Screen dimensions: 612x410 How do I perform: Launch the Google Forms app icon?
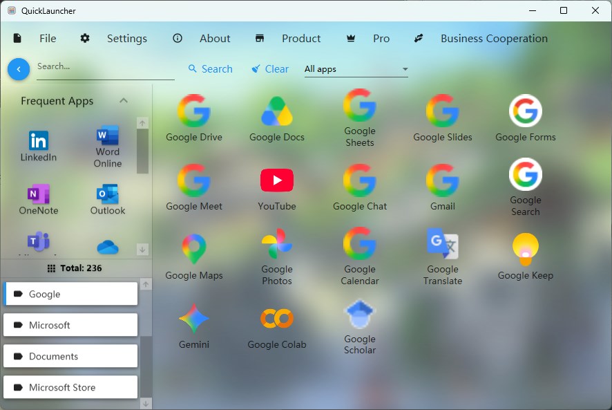(x=526, y=111)
